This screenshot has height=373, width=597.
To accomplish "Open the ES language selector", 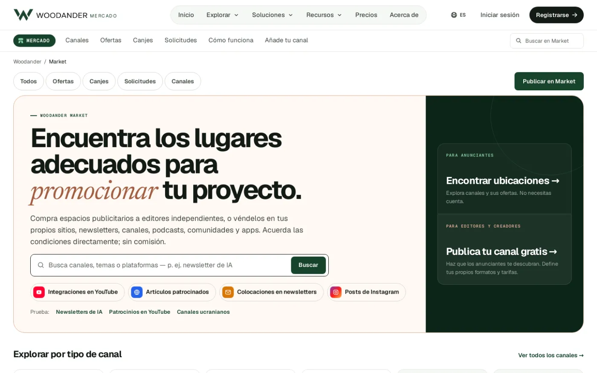I will pos(458,15).
